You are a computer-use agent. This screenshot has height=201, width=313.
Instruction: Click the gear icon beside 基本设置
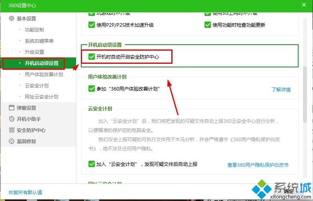click(x=12, y=18)
